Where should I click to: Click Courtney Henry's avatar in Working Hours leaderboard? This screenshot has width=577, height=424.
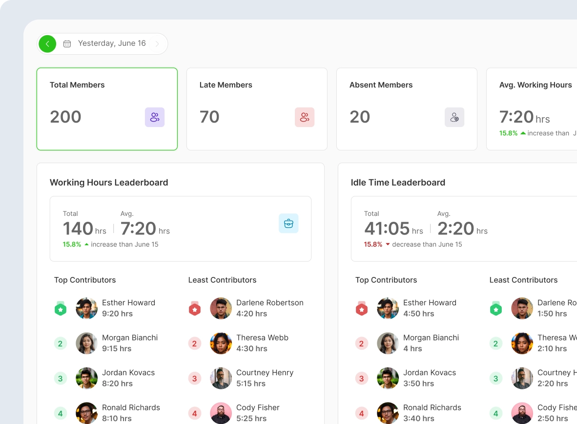pos(221,378)
